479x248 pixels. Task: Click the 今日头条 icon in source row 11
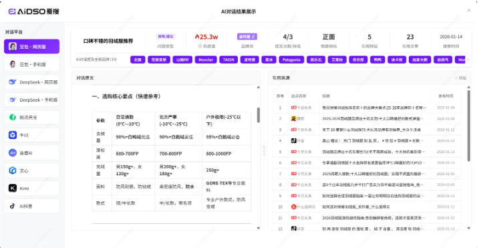pyautogui.click(x=294, y=218)
